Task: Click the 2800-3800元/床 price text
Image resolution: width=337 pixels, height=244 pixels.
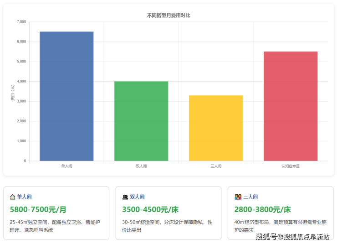Action: point(263,210)
